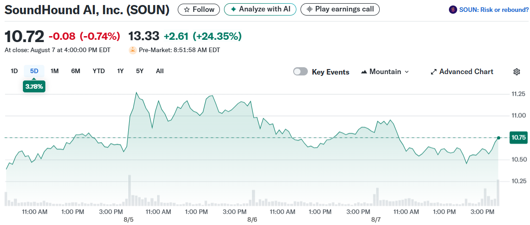
Task: Click the Analyze with AI button
Action: (x=260, y=10)
